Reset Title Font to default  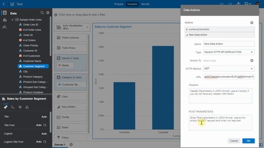pyautogui.click(x=45, y=125)
